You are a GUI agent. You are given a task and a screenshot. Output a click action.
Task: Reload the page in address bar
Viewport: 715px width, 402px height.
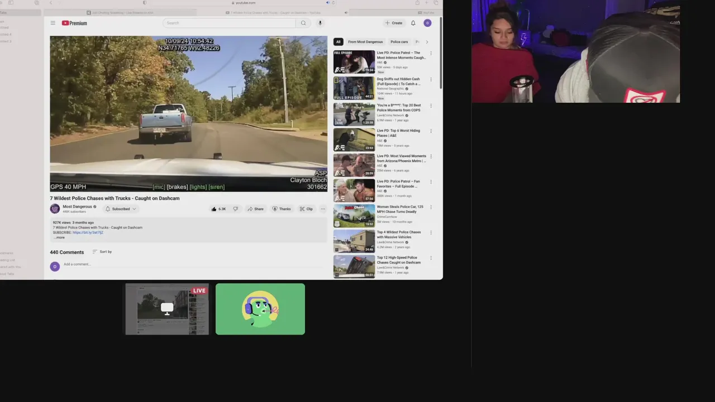pyautogui.click(x=333, y=3)
